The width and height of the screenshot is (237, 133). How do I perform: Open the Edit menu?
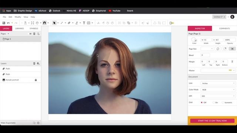click(10, 17)
